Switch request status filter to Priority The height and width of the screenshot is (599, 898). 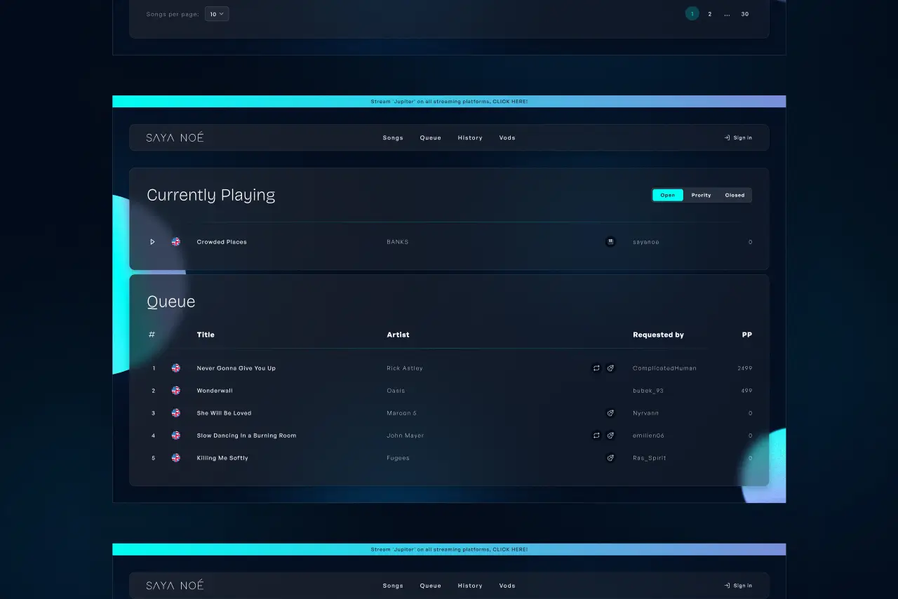[701, 195]
